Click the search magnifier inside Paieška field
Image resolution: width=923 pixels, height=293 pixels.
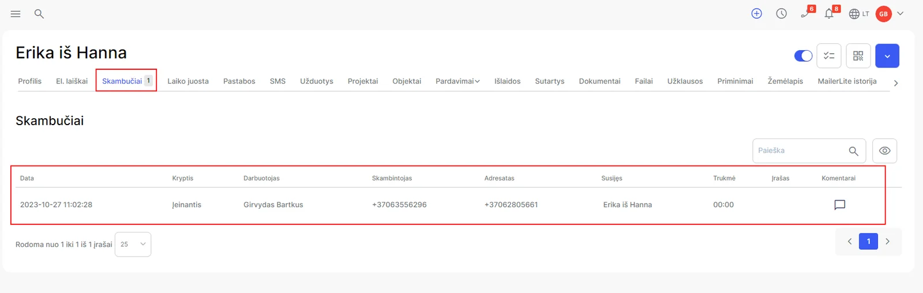(x=854, y=151)
